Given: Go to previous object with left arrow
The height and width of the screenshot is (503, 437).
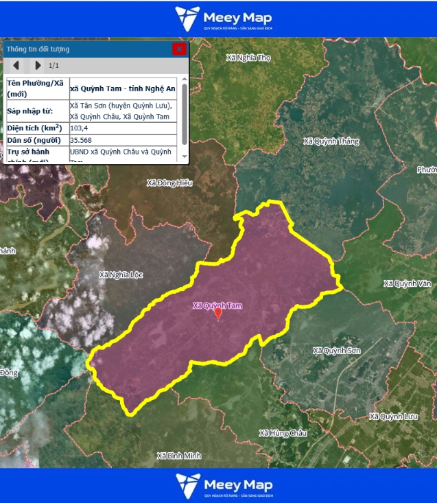Looking at the screenshot, I should (16, 66).
